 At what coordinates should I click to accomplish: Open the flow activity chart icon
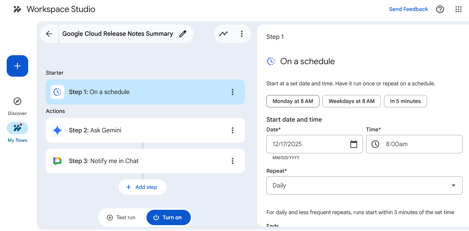[x=223, y=34]
